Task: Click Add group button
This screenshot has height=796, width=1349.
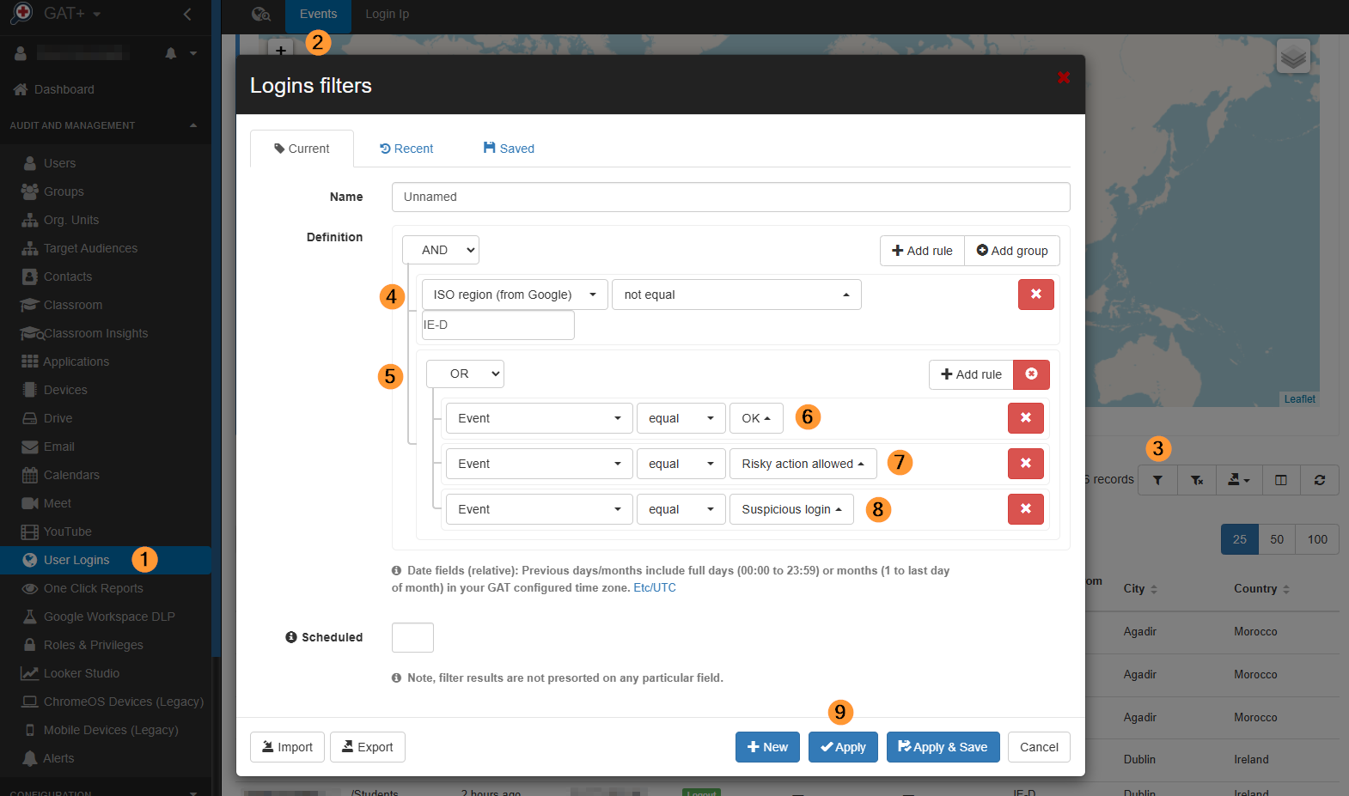Action: 1012,251
